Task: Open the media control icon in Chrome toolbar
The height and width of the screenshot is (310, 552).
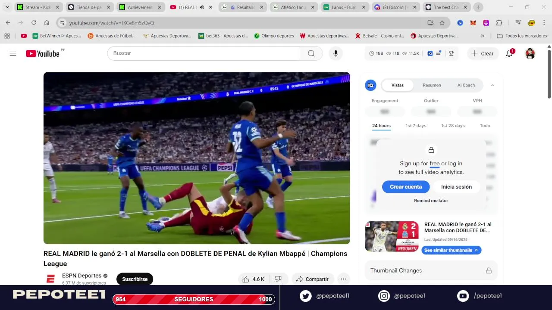Action: click(518, 23)
